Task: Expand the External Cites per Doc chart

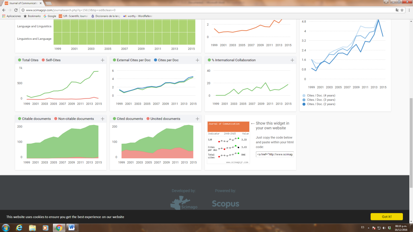Action: 197,60
